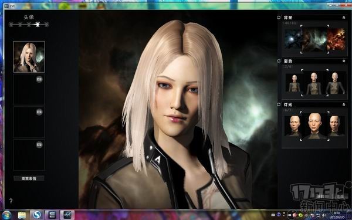This screenshot has height=220, width=352.
Task: Pick the red fiery nebula background thumbnail
Action: (336, 39)
